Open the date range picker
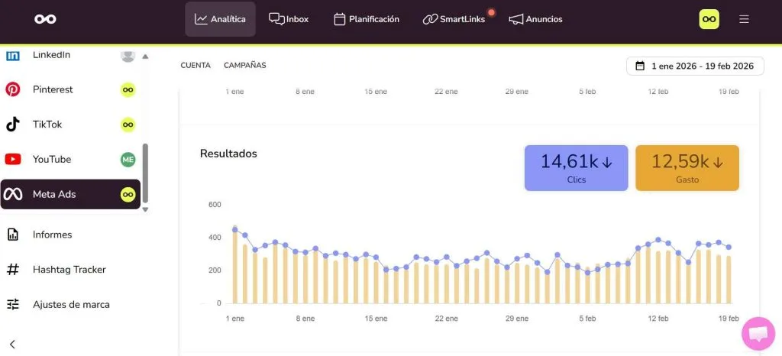782x356 pixels. [x=695, y=66]
